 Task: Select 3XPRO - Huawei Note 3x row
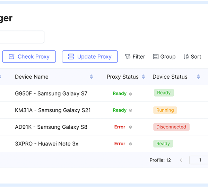pos(104,144)
